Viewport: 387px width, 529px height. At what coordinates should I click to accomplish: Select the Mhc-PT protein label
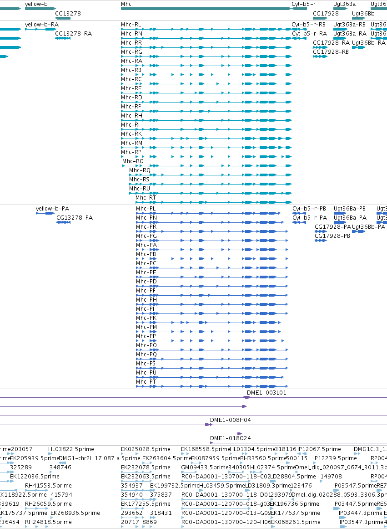pyautogui.click(x=146, y=382)
